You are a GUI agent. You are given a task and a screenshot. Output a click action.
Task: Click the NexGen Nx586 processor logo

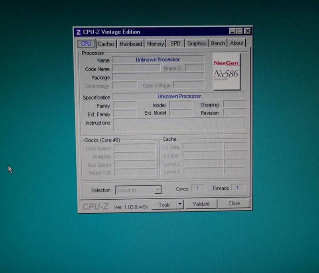226,72
